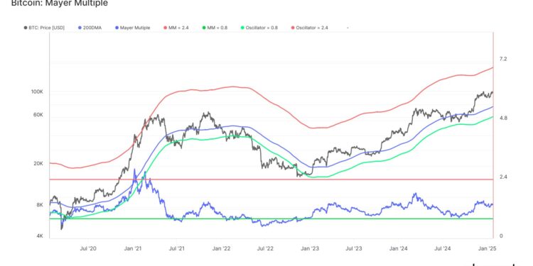
Task: Toggle the BTC: Price [USD] legend series
Action: coord(44,28)
